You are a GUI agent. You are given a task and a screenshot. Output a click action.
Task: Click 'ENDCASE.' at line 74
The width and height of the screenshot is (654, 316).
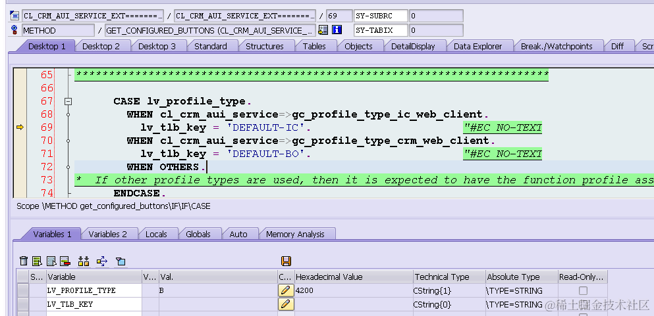point(140,193)
